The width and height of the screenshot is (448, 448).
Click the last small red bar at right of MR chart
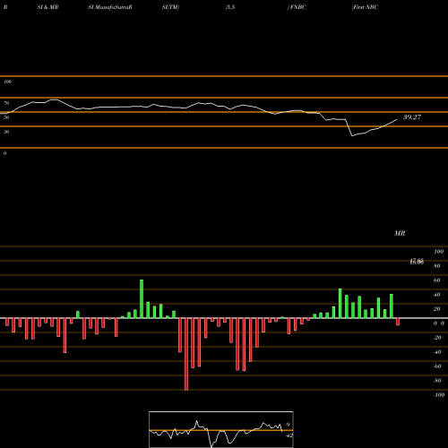point(398,322)
